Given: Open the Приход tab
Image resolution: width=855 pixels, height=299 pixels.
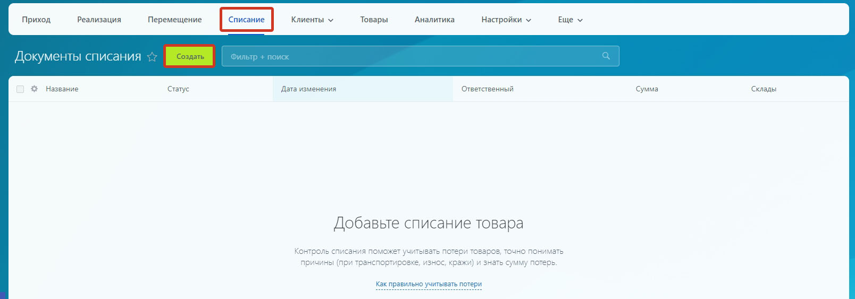Looking at the screenshot, I should (36, 20).
